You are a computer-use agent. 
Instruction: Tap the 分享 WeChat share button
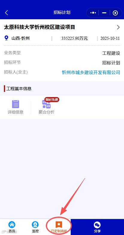[97, 227]
